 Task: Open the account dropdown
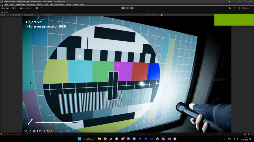click(15, 8)
